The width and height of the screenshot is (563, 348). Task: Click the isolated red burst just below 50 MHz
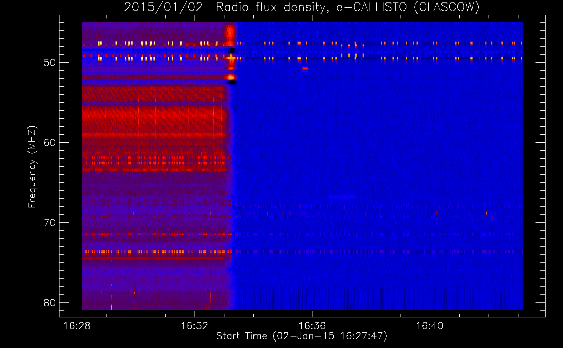[x=305, y=69]
